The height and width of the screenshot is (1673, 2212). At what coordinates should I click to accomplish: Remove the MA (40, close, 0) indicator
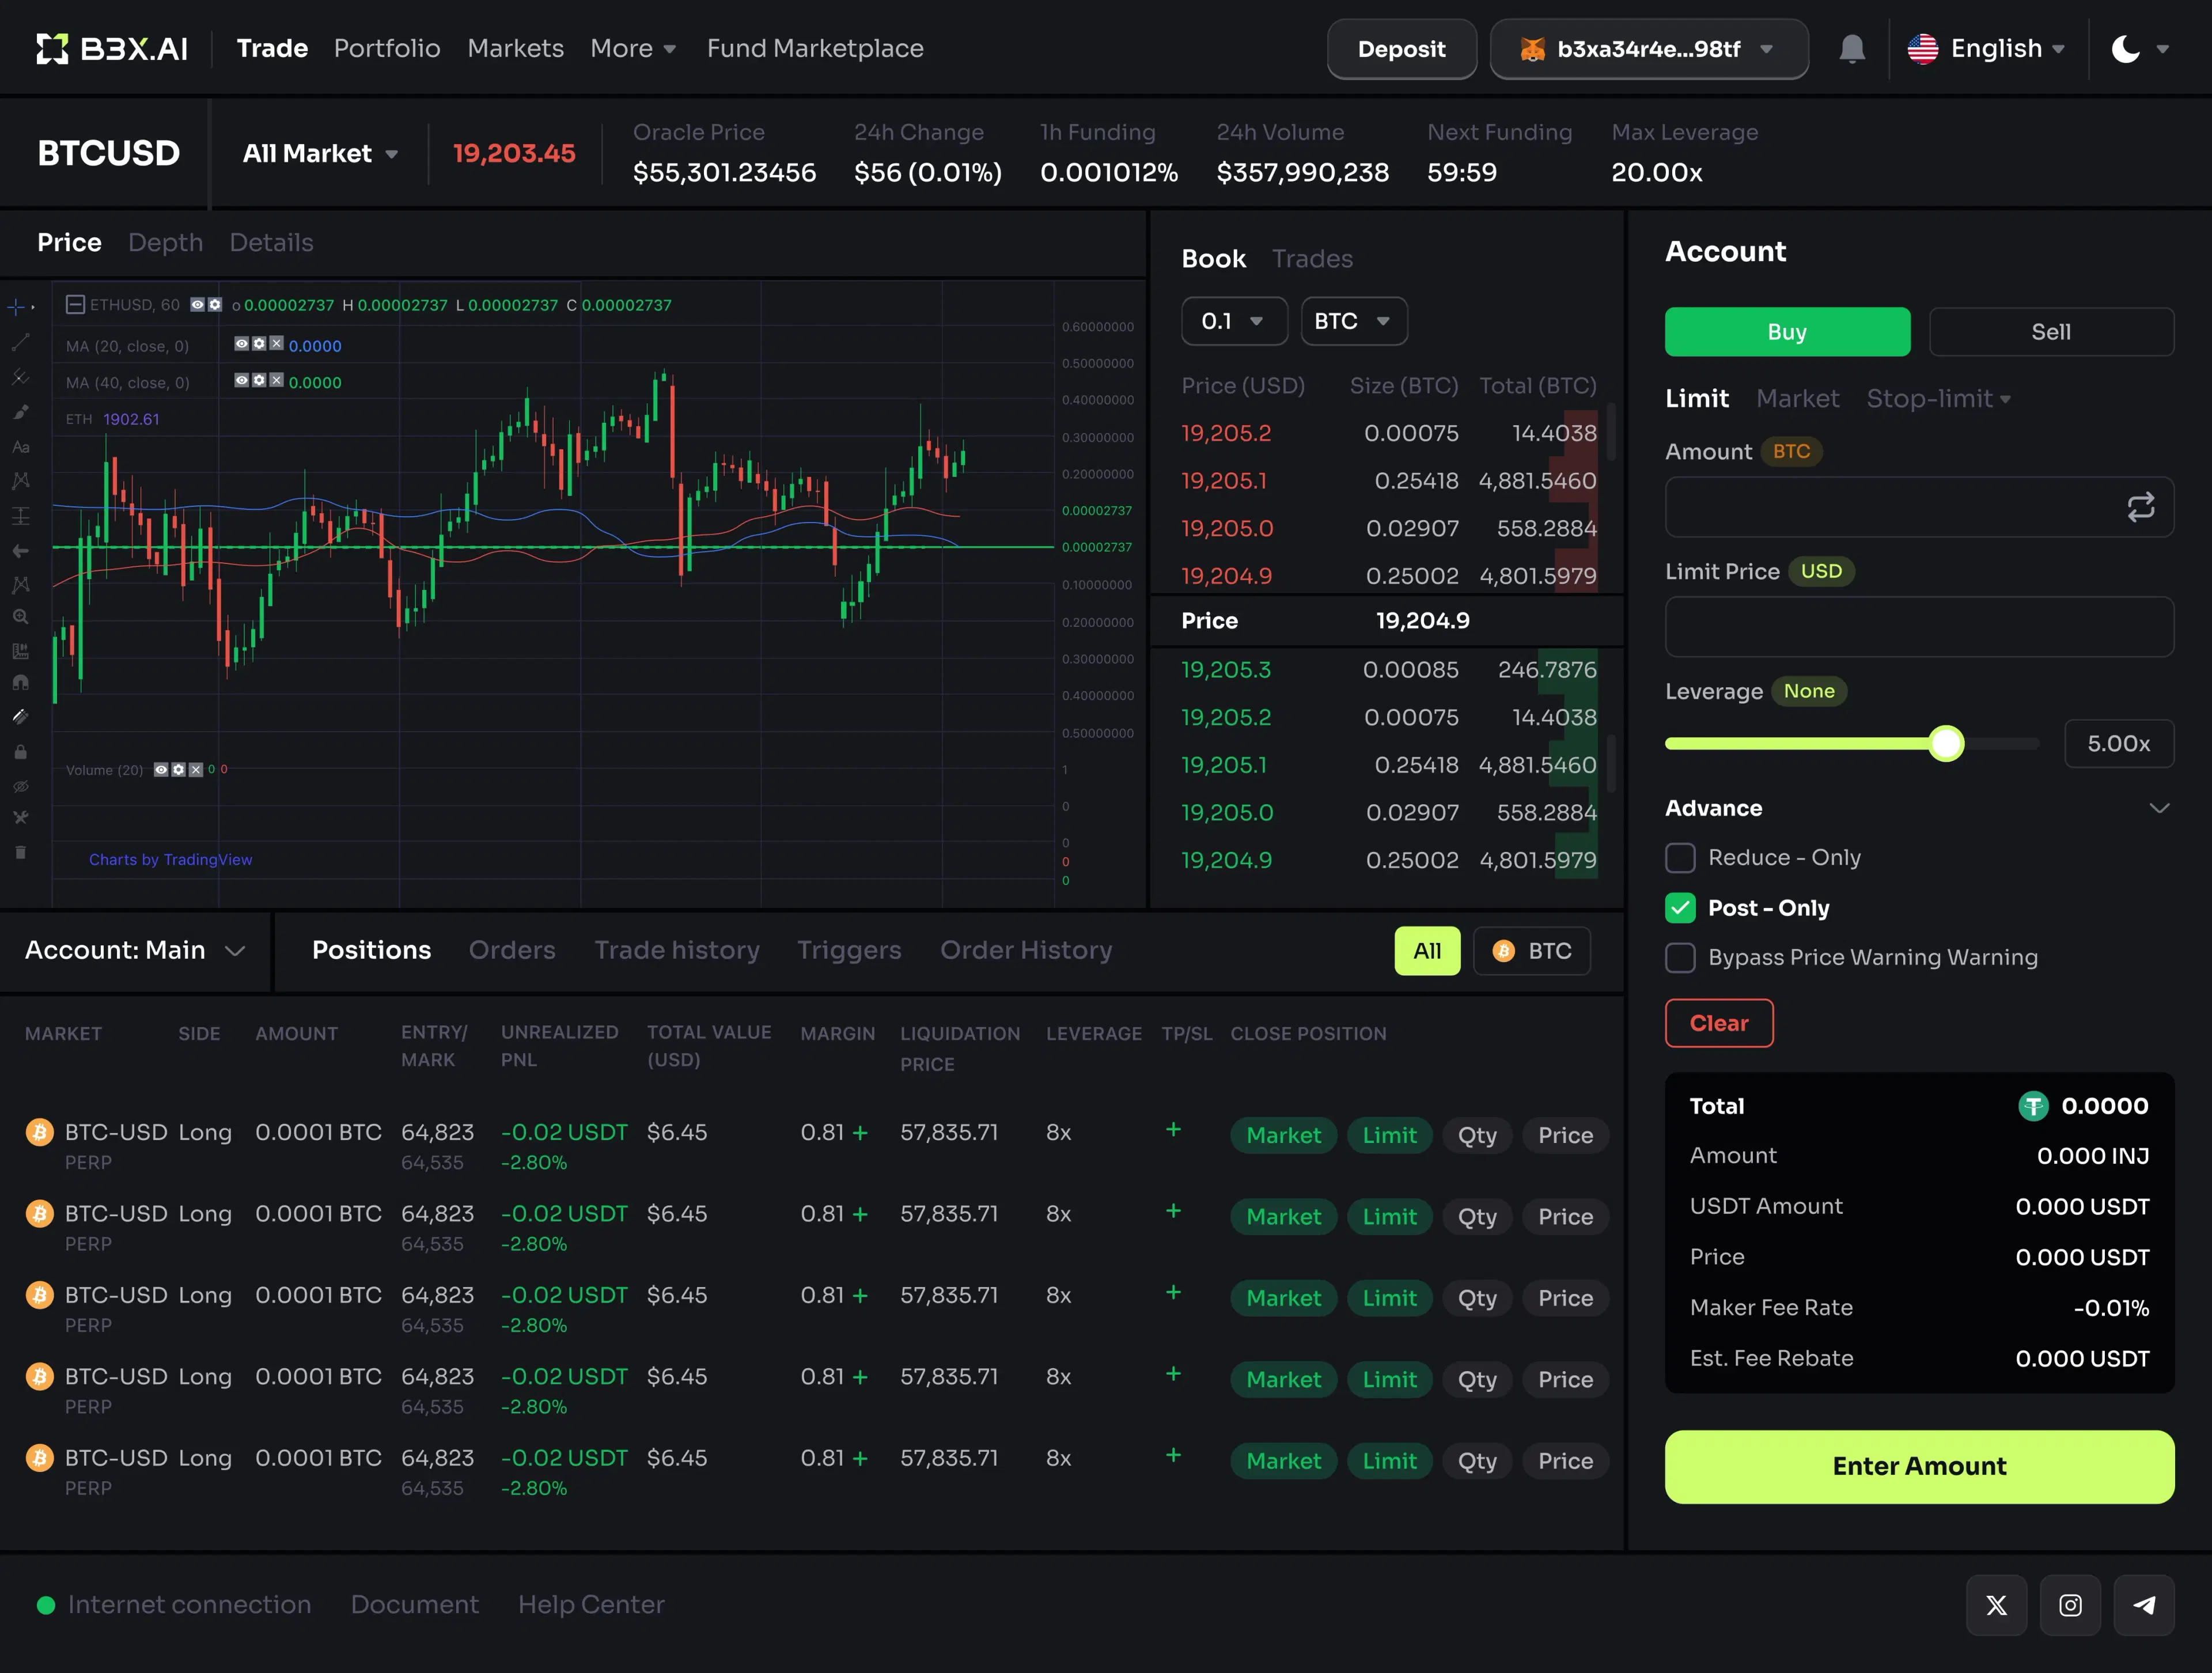pos(277,381)
